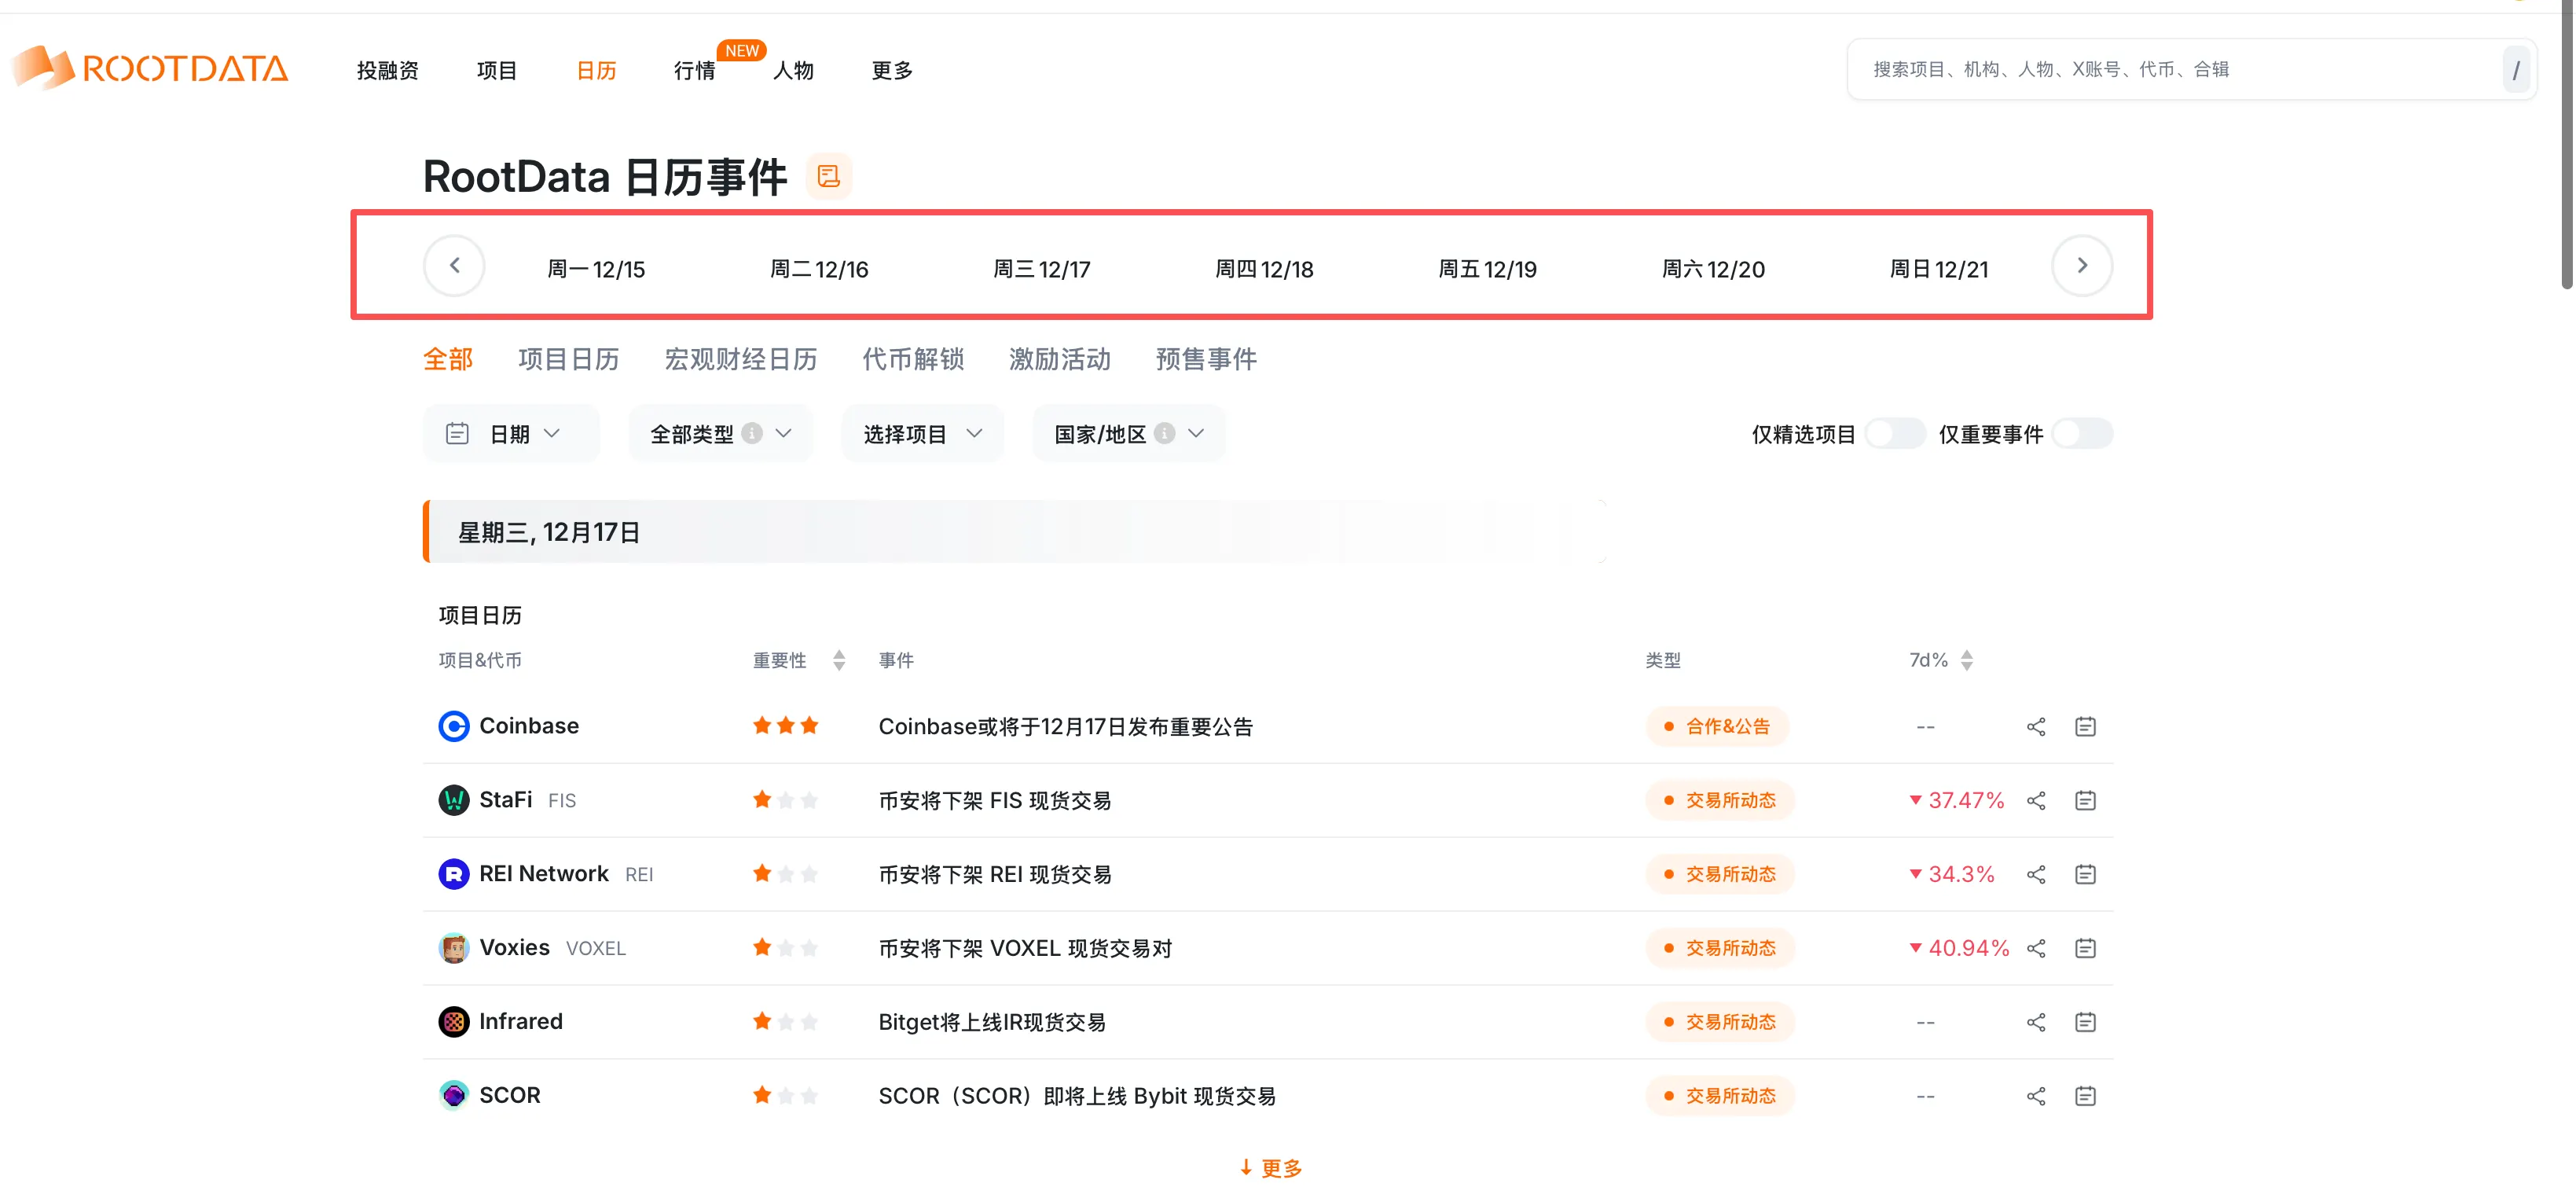Click the RootData logo
Image resolution: width=2576 pixels, height=1198 pixels.
[150, 68]
